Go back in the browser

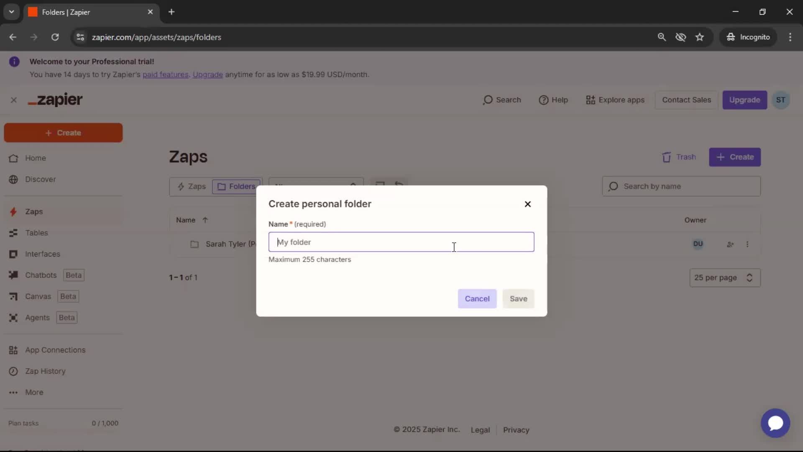[13, 37]
